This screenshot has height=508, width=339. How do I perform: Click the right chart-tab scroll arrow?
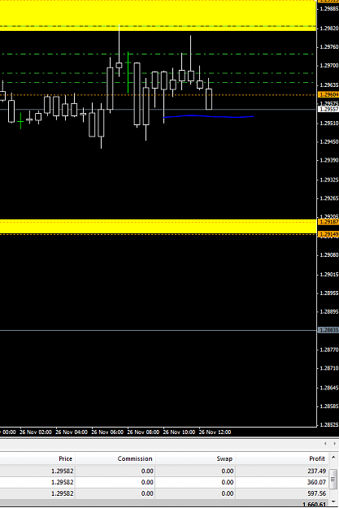tap(334, 443)
